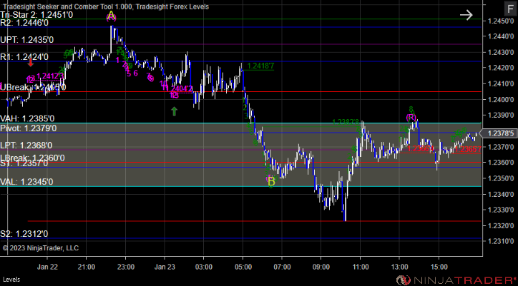
Task: Click the 07:00 time axis label
Action: point(282,267)
